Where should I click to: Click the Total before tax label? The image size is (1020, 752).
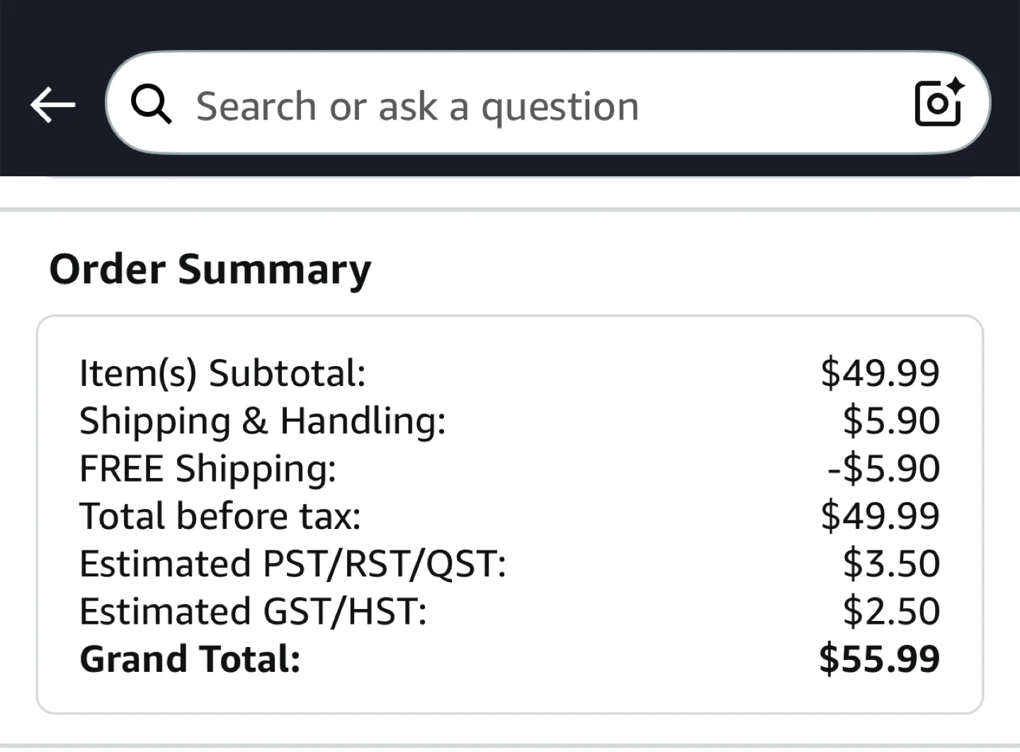[x=220, y=515]
